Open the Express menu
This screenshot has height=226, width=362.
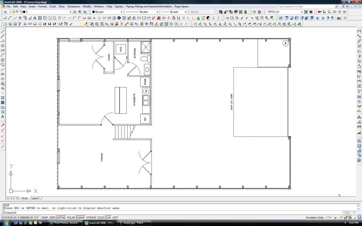(119, 6)
